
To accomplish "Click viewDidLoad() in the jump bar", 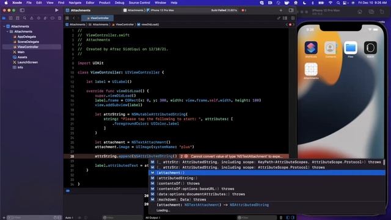I will click(x=148, y=24).
